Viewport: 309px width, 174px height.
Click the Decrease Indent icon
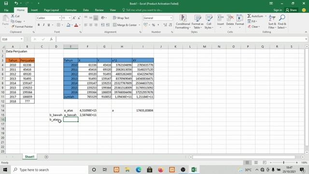[103, 25]
